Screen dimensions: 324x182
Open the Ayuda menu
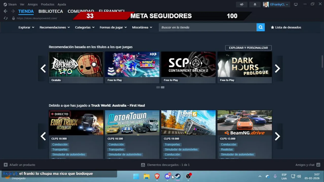coord(62,4)
